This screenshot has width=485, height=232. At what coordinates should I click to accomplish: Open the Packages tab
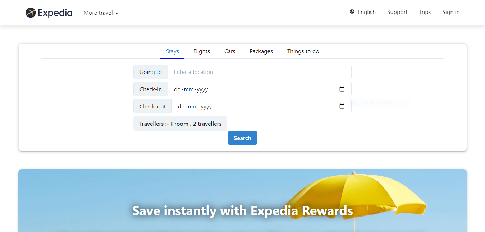point(261,51)
